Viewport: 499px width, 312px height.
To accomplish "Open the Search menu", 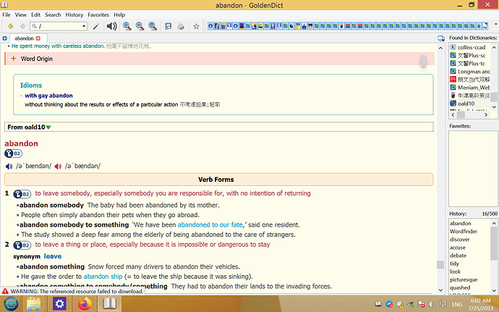I will tap(53, 14).
